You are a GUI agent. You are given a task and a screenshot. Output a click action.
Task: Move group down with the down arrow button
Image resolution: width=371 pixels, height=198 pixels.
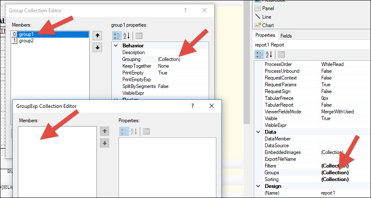(x=98, y=47)
